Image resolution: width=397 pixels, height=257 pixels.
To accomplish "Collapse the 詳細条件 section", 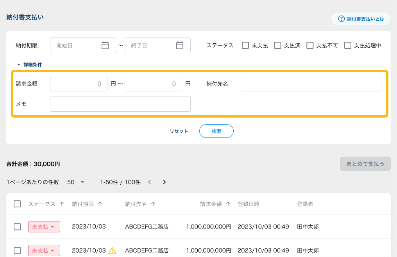I will click(x=29, y=65).
